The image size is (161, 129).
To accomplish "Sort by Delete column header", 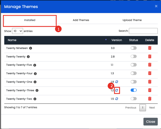I will point(150,40).
